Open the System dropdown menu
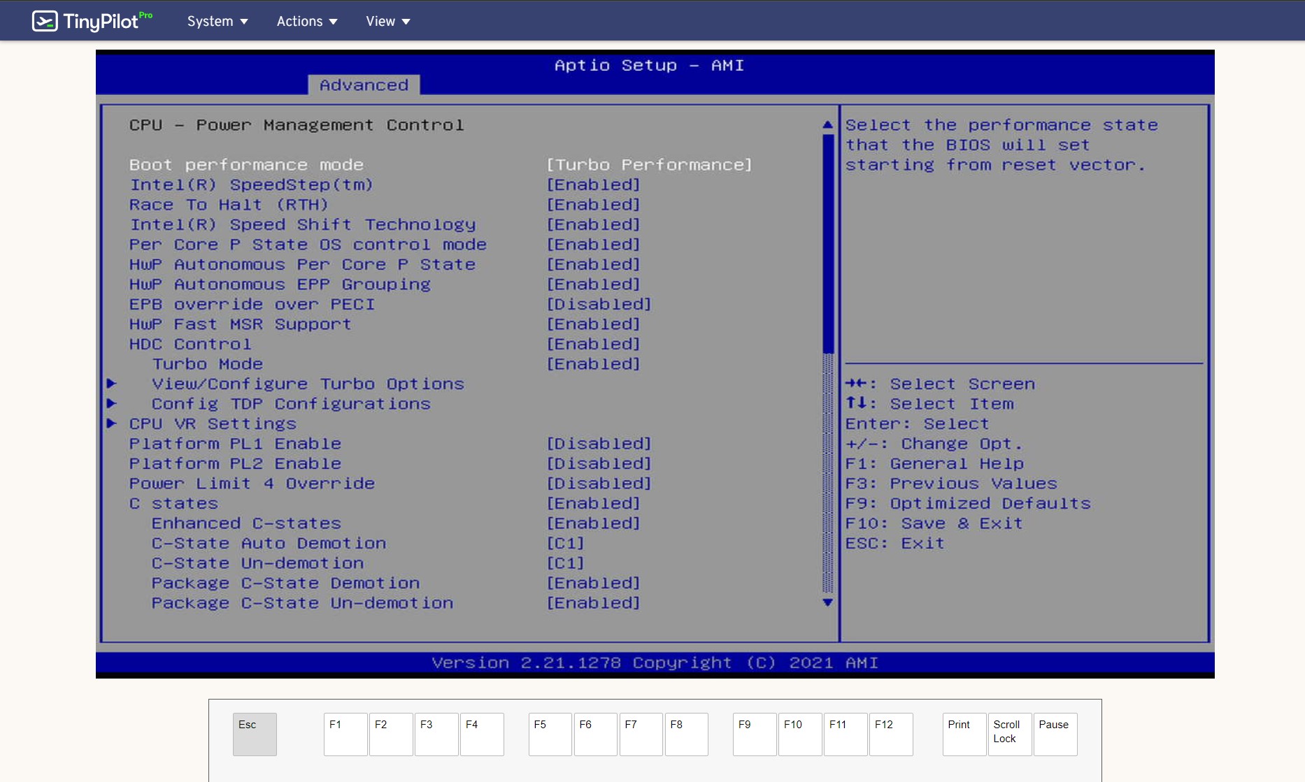This screenshot has height=782, width=1305. click(217, 21)
